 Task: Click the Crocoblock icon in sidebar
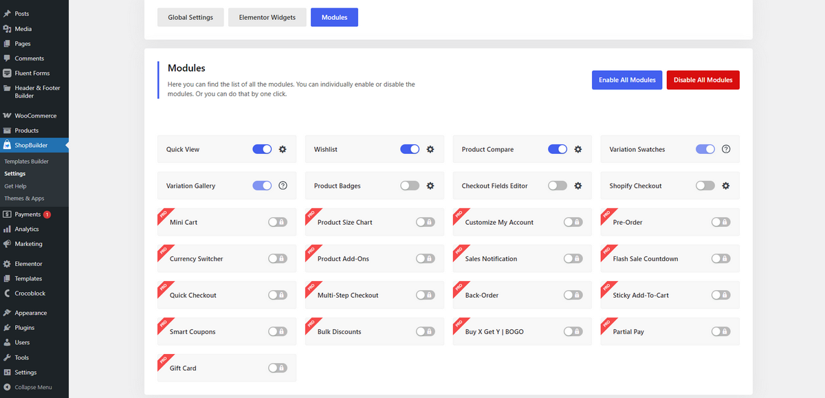click(x=7, y=294)
